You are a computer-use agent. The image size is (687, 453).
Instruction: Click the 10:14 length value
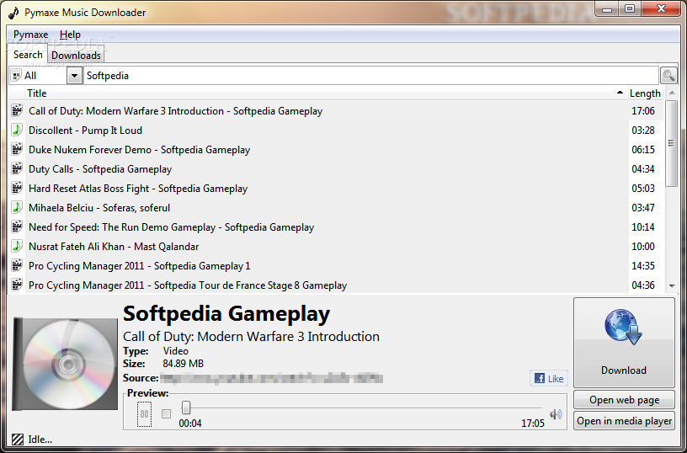[x=642, y=227]
